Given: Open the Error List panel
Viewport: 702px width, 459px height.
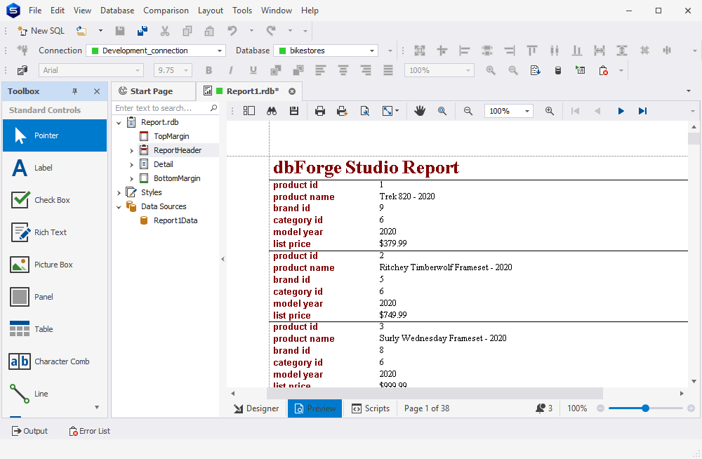Looking at the screenshot, I should pyautogui.click(x=89, y=431).
